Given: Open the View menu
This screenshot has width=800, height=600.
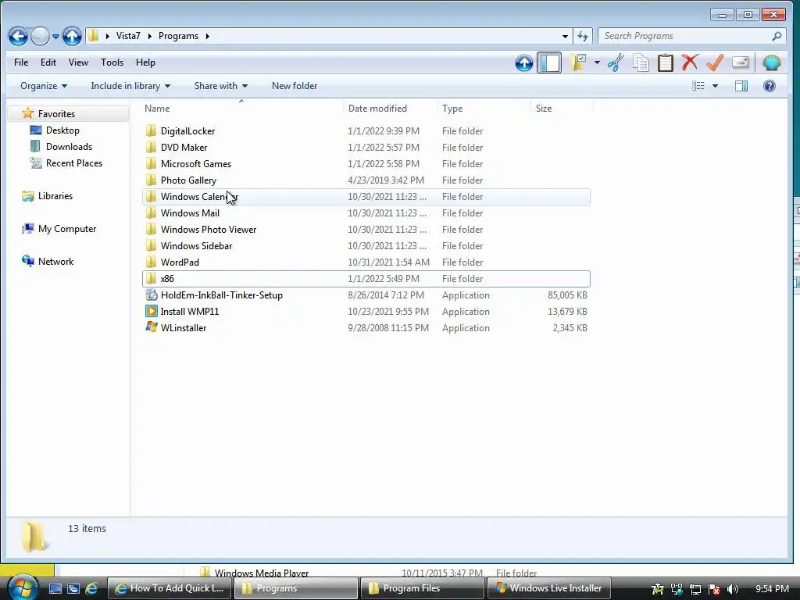Looking at the screenshot, I should 78,62.
